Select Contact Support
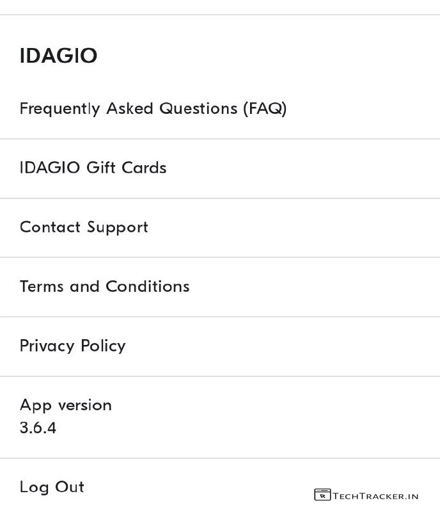Viewport: 440px width, 512px height. 84,227
